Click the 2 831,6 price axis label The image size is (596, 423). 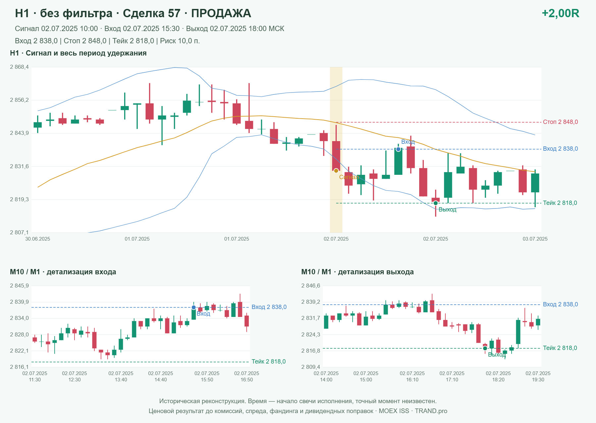pos(19,166)
